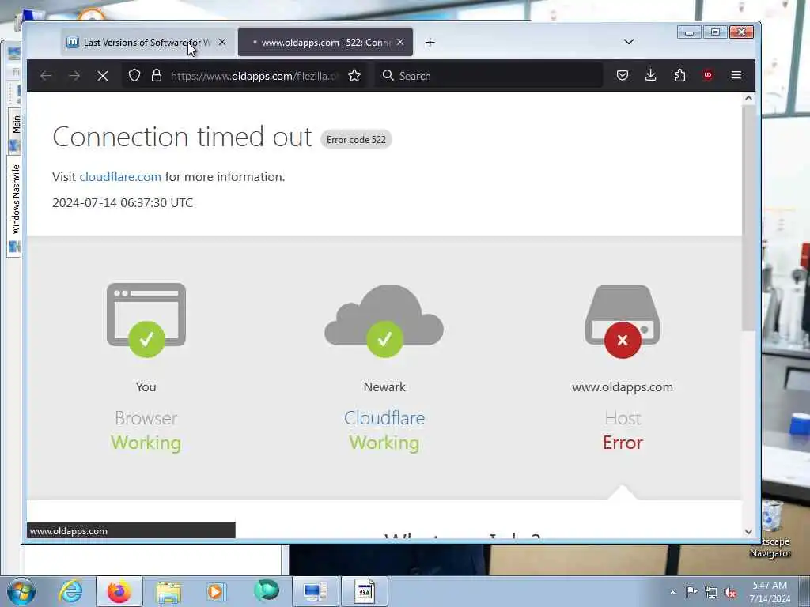Open Windows Explorer folder on taskbar
Viewport: 810px width, 607px height.
(x=168, y=591)
